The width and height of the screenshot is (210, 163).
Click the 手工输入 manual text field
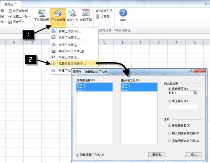coord(183,106)
